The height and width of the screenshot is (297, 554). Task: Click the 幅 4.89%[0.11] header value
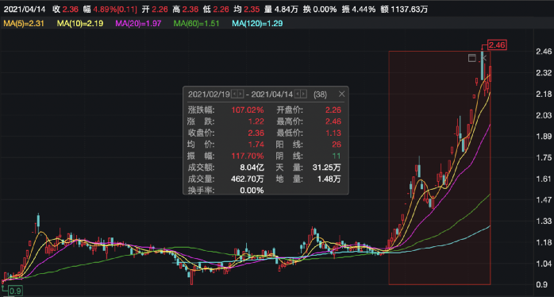[x=110, y=10]
